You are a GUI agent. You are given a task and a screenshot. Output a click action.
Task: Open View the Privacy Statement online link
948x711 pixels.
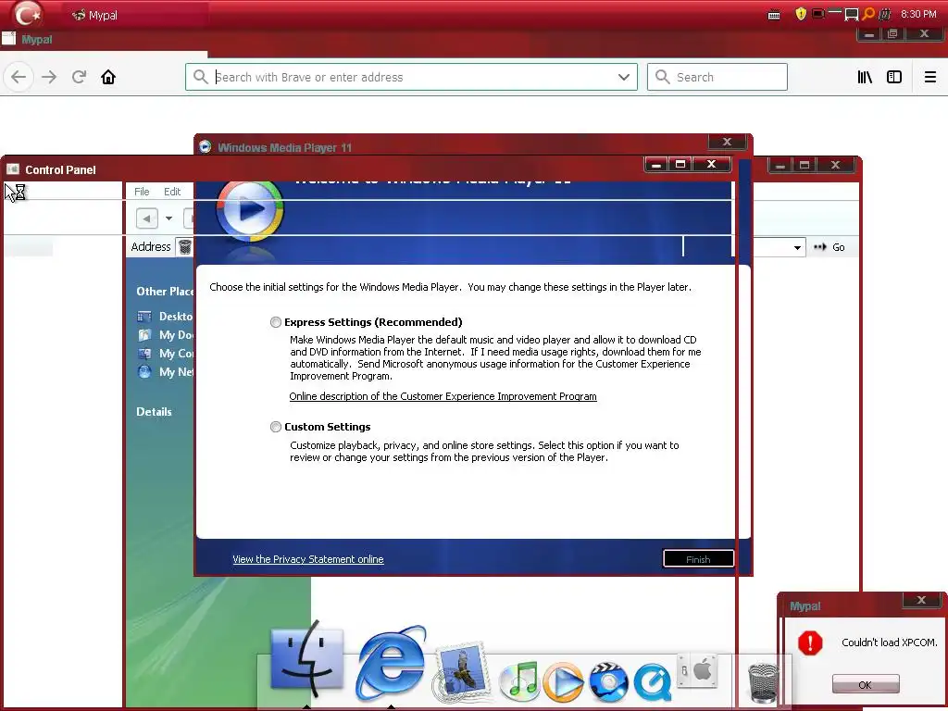307,559
